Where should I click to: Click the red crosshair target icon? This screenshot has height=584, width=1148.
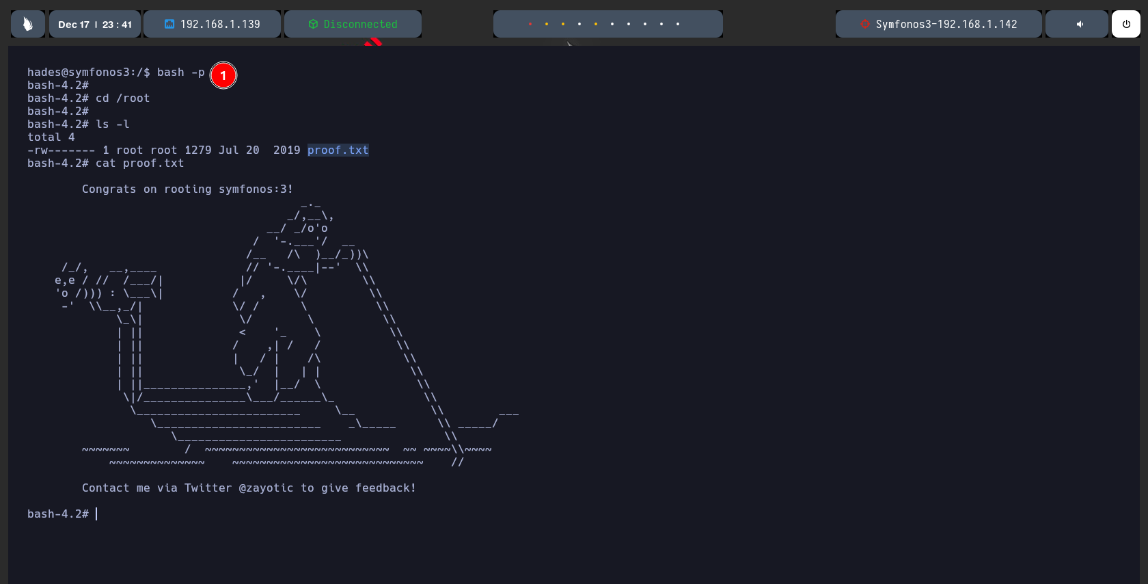[865, 24]
